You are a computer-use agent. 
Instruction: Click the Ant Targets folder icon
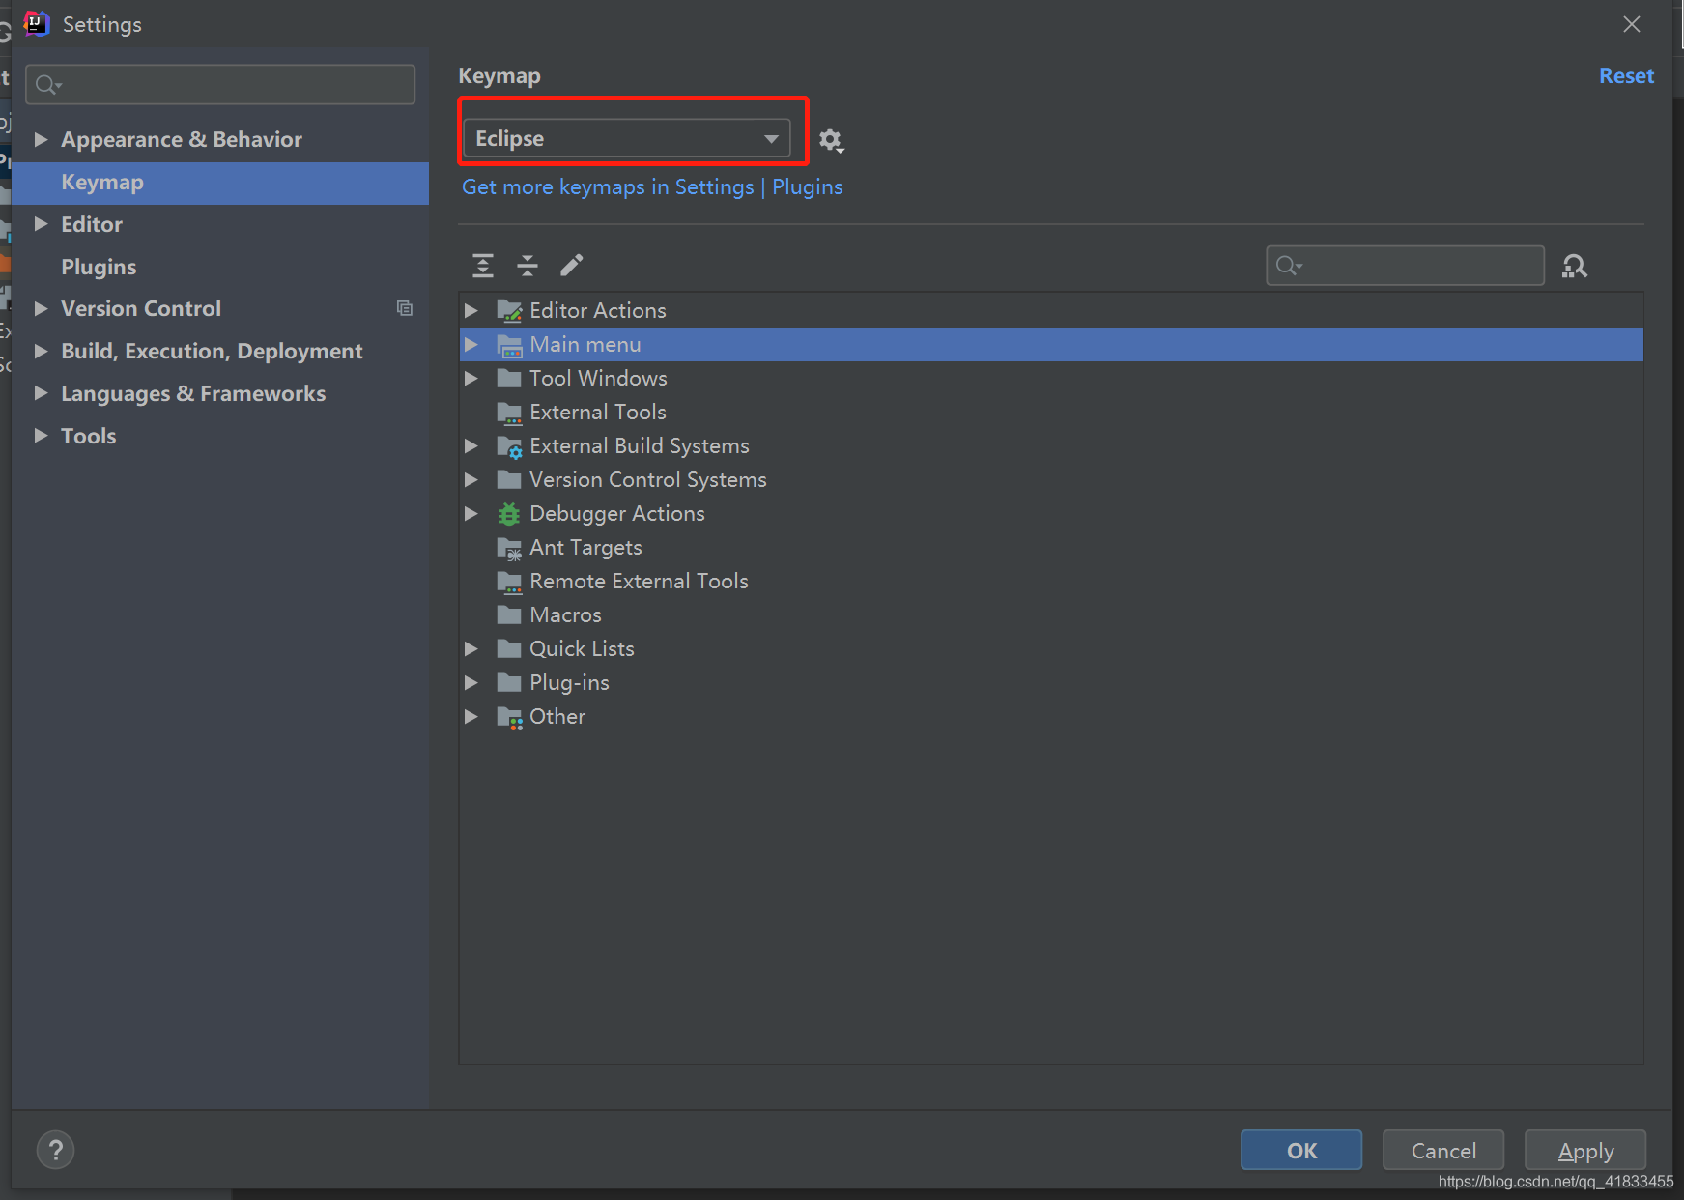[509, 548]
